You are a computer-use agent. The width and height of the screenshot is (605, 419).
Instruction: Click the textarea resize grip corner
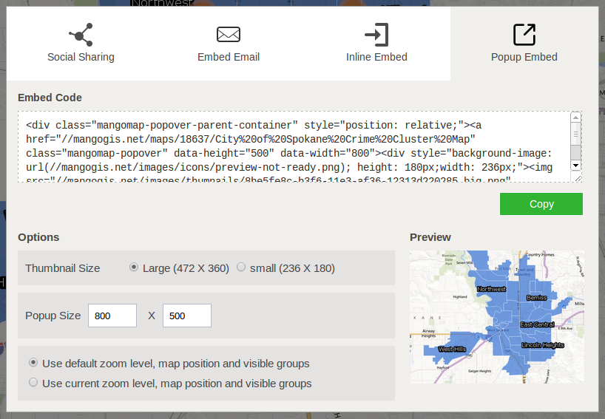pyautogui.click(x=578, y=178)
